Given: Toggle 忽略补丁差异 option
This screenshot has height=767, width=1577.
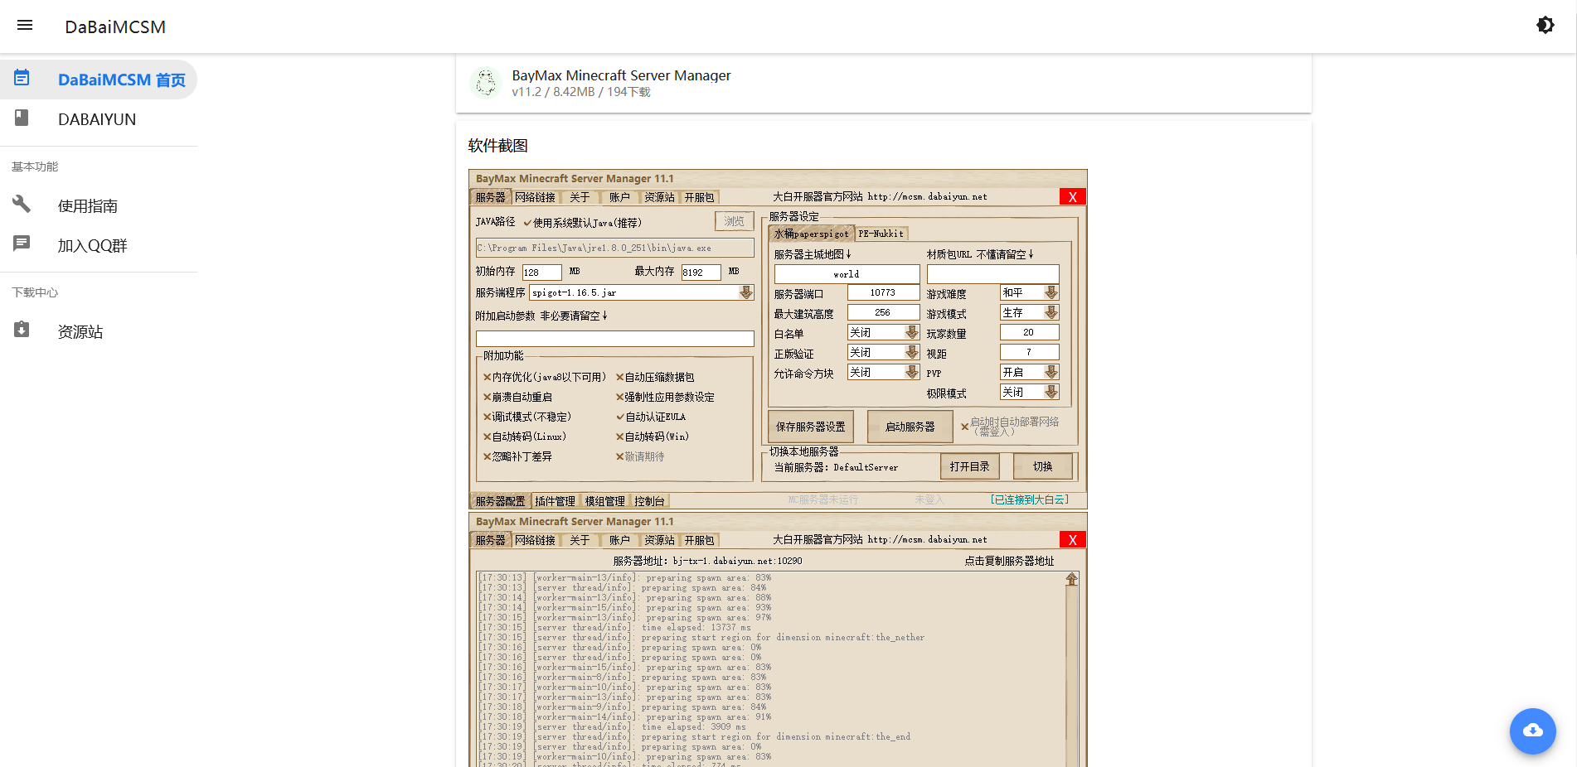Looking at the screenshot, I should [517, 456].
